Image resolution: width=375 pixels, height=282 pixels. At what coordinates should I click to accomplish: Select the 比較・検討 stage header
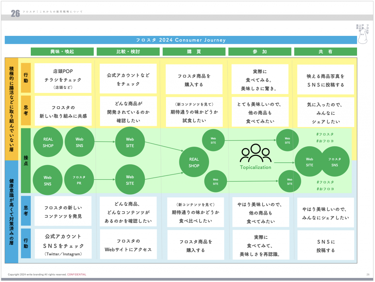click(128, 52)
